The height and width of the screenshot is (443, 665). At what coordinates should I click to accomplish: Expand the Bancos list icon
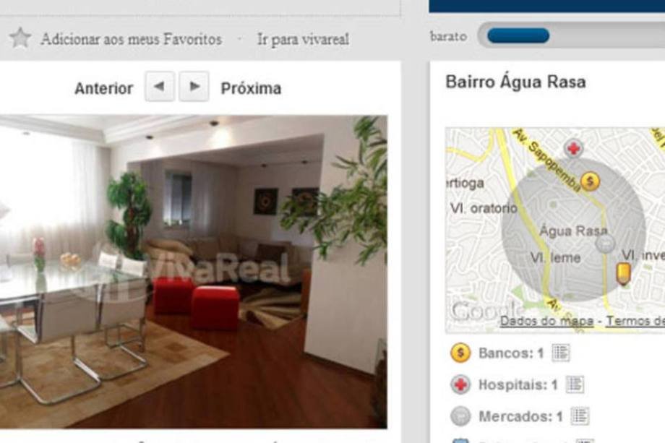pos(561,353)
